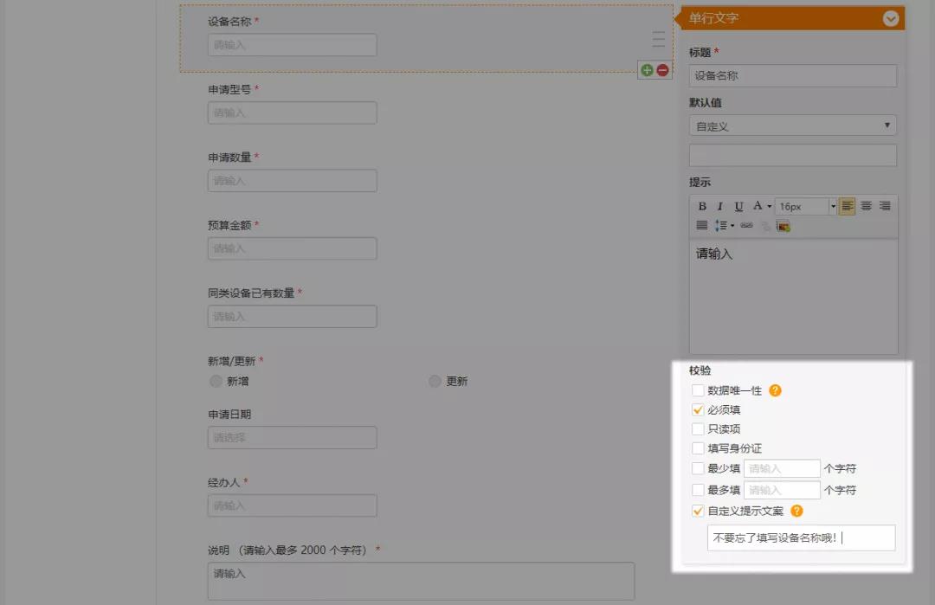Click the 标题 input containing 设备名称
Screen dimensions: 935x605
[x=792, y=76]
